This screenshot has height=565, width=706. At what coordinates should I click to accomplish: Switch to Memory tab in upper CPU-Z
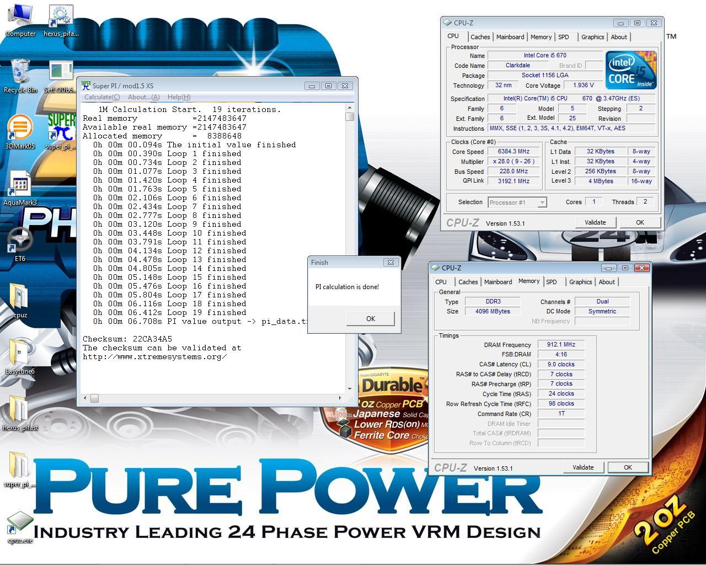(541, 37)
